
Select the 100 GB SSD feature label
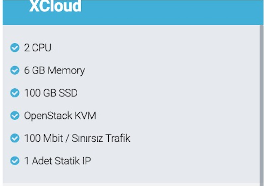pyautogui.click(x=51, y=93)
